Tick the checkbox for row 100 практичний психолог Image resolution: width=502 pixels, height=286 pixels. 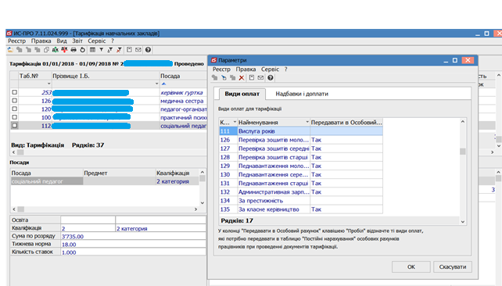(x=14, y=117)
